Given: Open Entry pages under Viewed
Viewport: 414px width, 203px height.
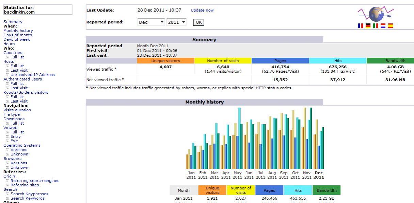Looking at the screenshot, I should pyautogui.click(x=16, y=136).
